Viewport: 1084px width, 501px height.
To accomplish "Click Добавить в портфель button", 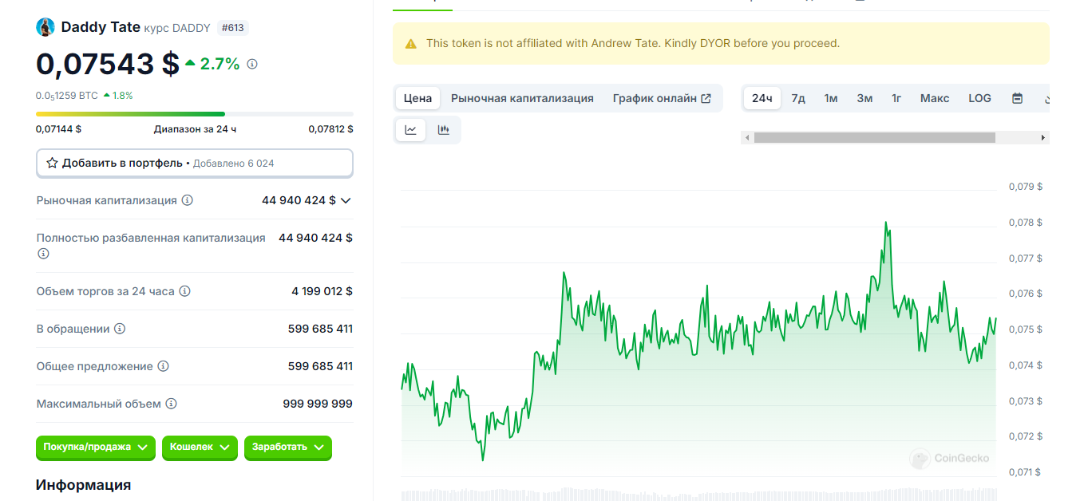I will coord(195,163).
